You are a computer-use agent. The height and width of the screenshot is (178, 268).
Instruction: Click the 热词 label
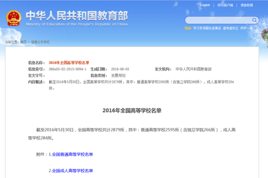pyautogui.click(x=188, y=28)
